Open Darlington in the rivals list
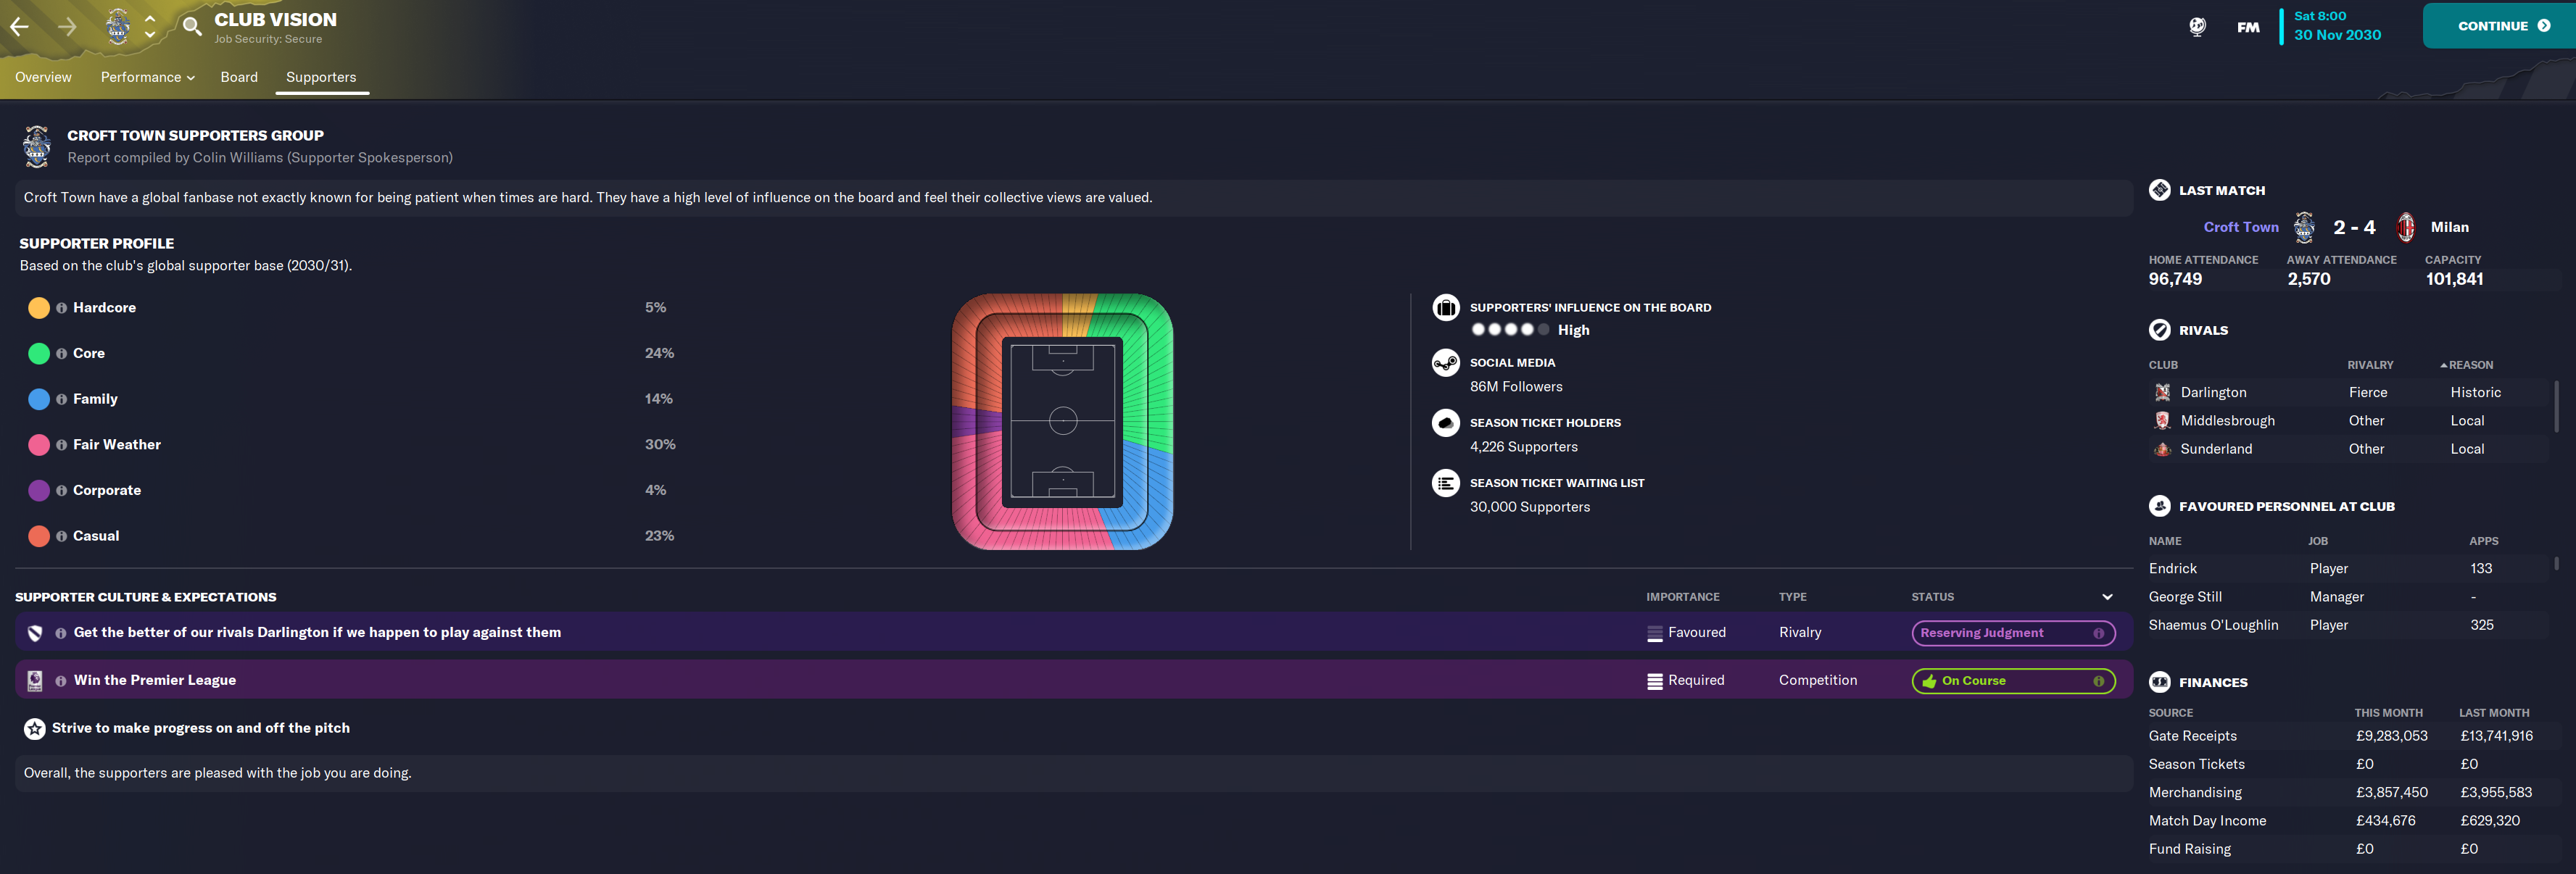Image resolution: width=2576 pixels, height=874 pixels. pyautogui.click(x=2213, y=393)
